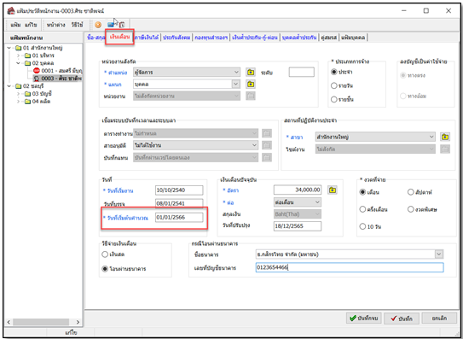Expand the 03 บัญชี tree node
The height and width of the screenshot is (339, 463).
pos(18,94)
